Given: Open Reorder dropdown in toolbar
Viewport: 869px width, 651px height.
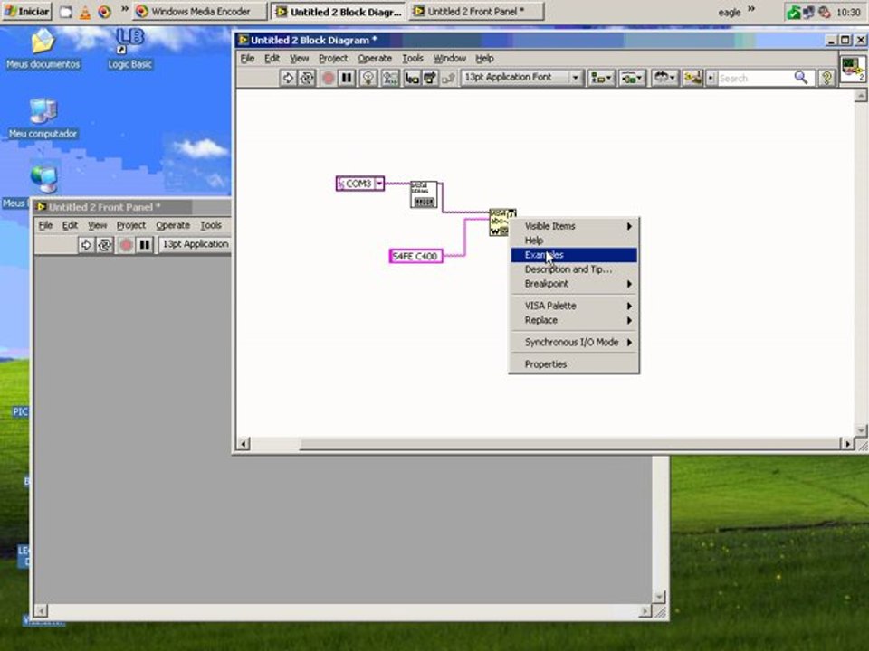Looking at the screenshot, I should [664, 78].
